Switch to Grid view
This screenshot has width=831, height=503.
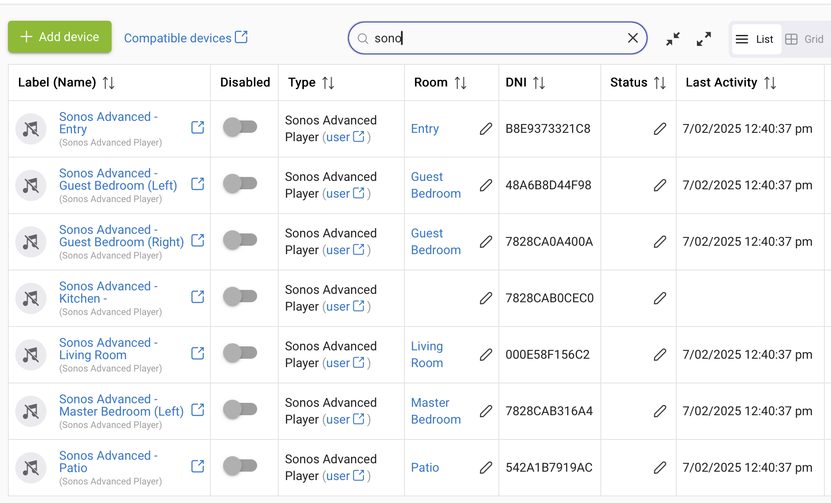[805, 39]
